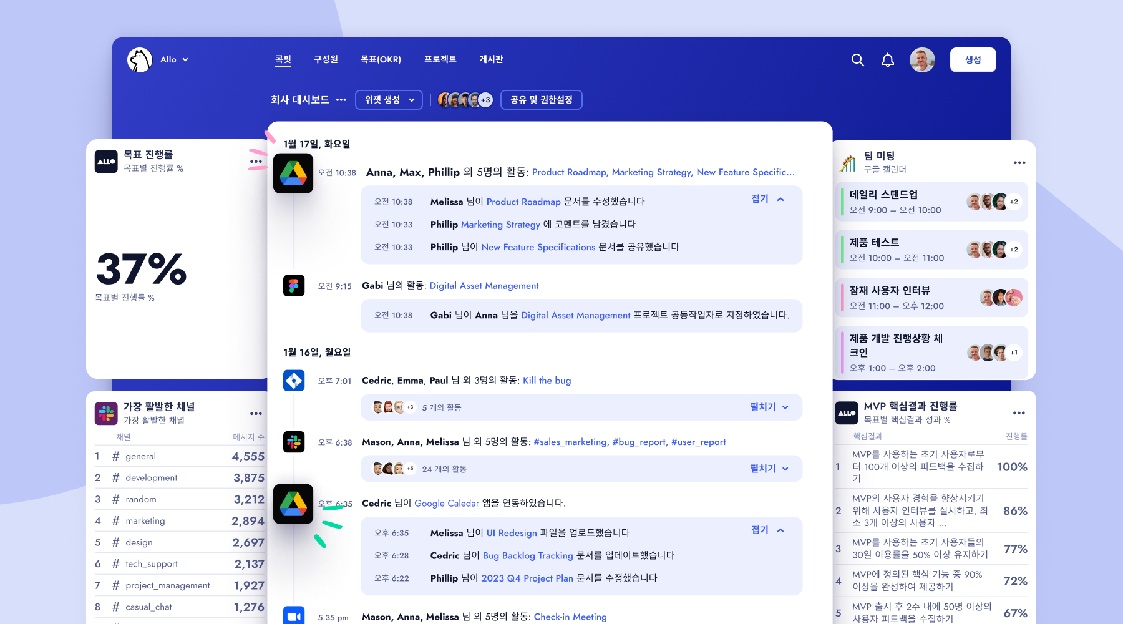Expand the 24 개의 활동 group with 펼치기
The image size is (1123, 624).
pos(769,469)
